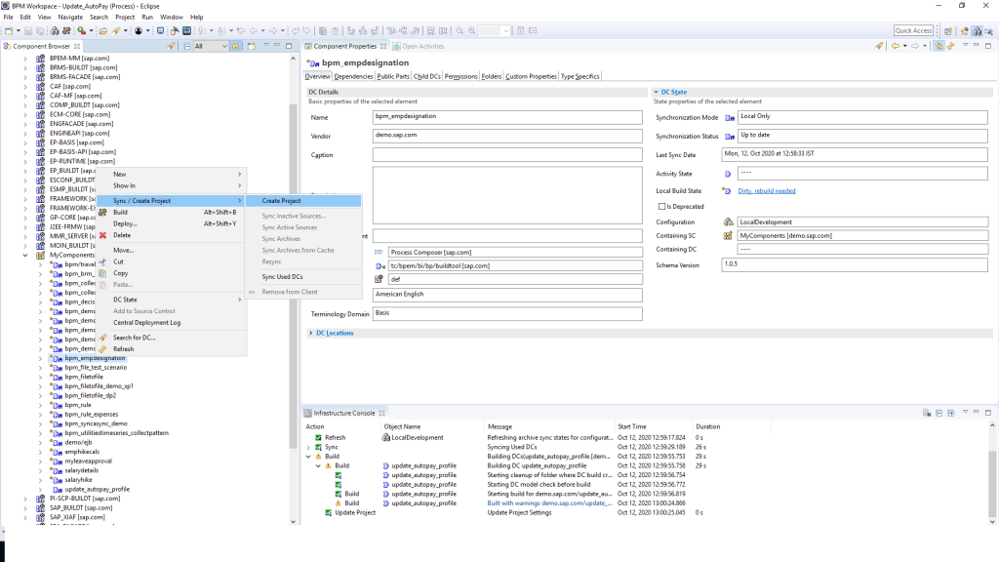Image resolution: width=999 pixels, height=562 pixels.
Task: Open the zoom level combo box in toolbar
Action: (x=494, y=30)
